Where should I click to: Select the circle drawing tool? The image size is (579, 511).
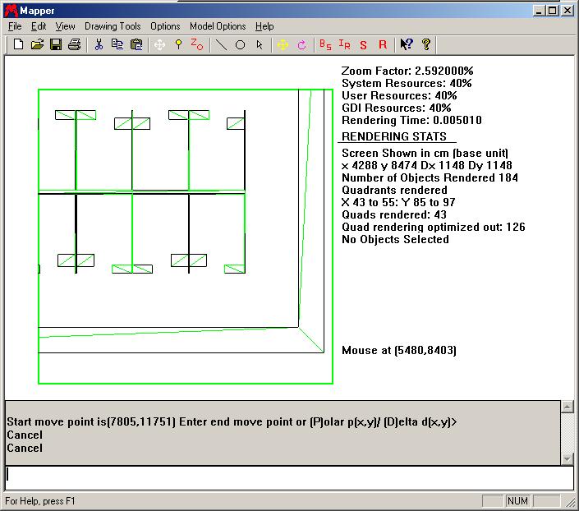point(241,44)
